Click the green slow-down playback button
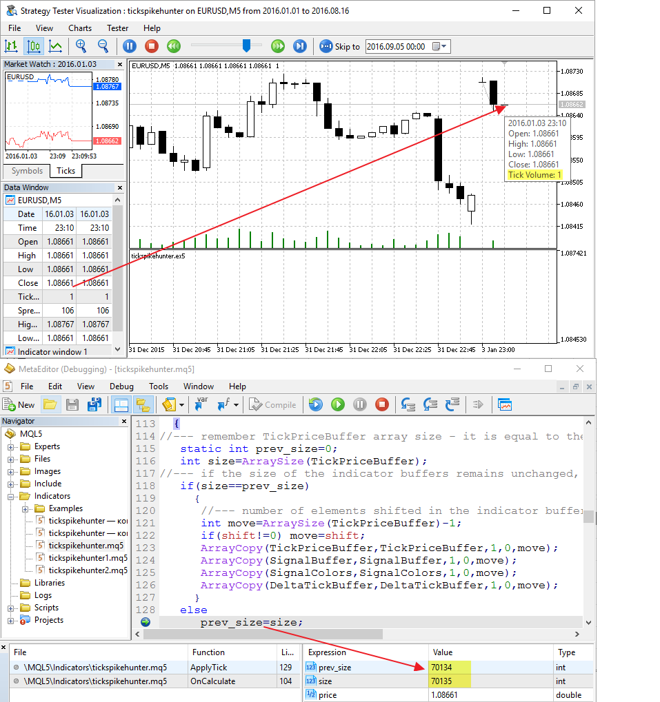 (x=173, y=46)
